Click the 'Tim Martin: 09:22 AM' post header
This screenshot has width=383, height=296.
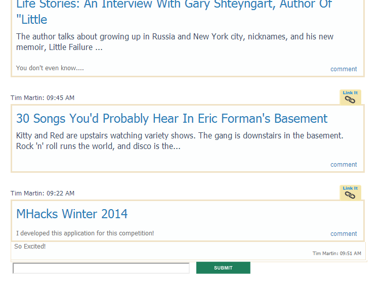coord(42,193)
